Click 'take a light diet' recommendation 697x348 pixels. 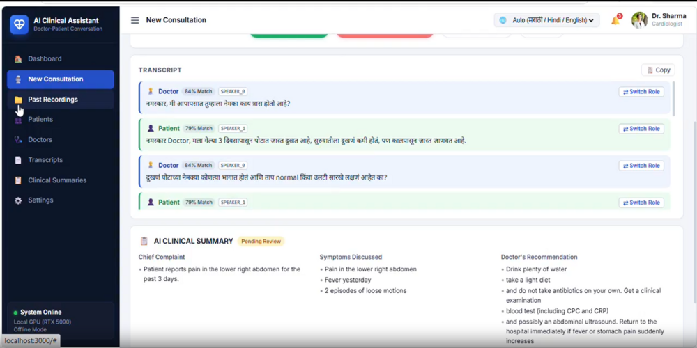point(528,280)
